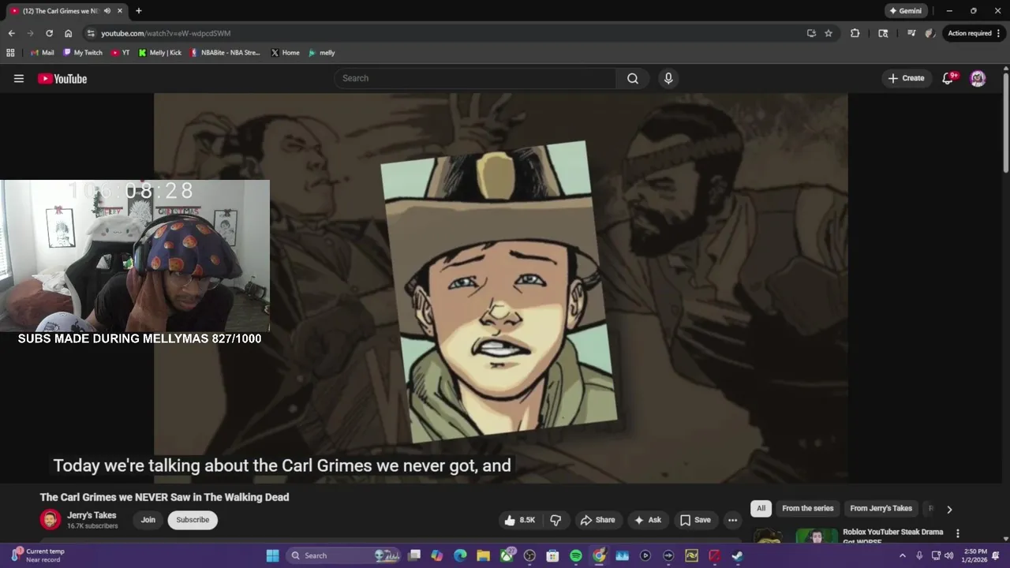The height and width of the screenshot is (568, 1010).
Task: Show hidden system tray icons
Action: click(903, 555)
